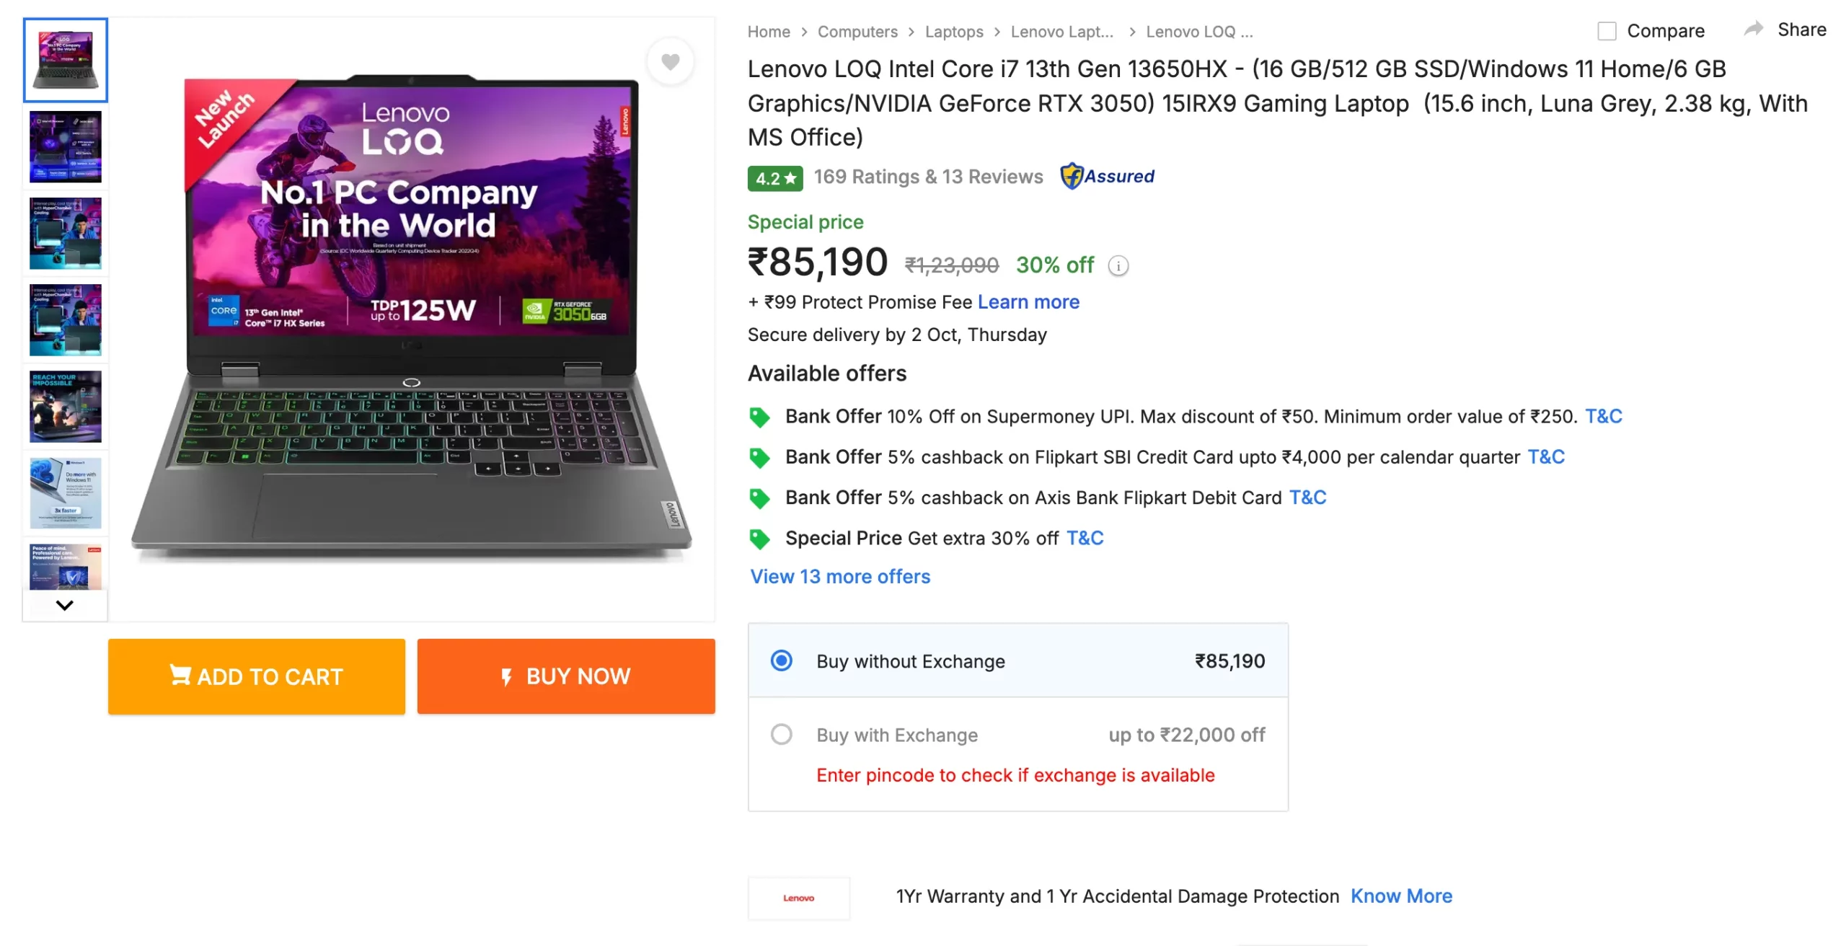Open the Home breadcrumb link
The height and width of the screenshot is (946, 1846).
(x=769, y=32)
